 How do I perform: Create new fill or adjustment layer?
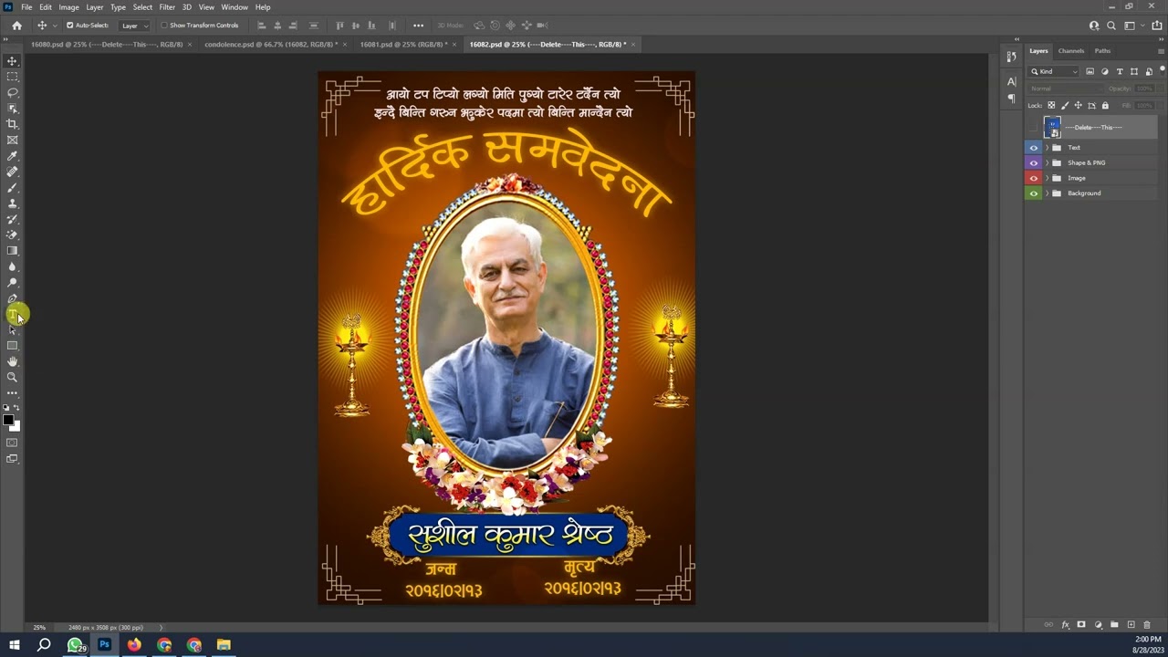point(1098,625)
